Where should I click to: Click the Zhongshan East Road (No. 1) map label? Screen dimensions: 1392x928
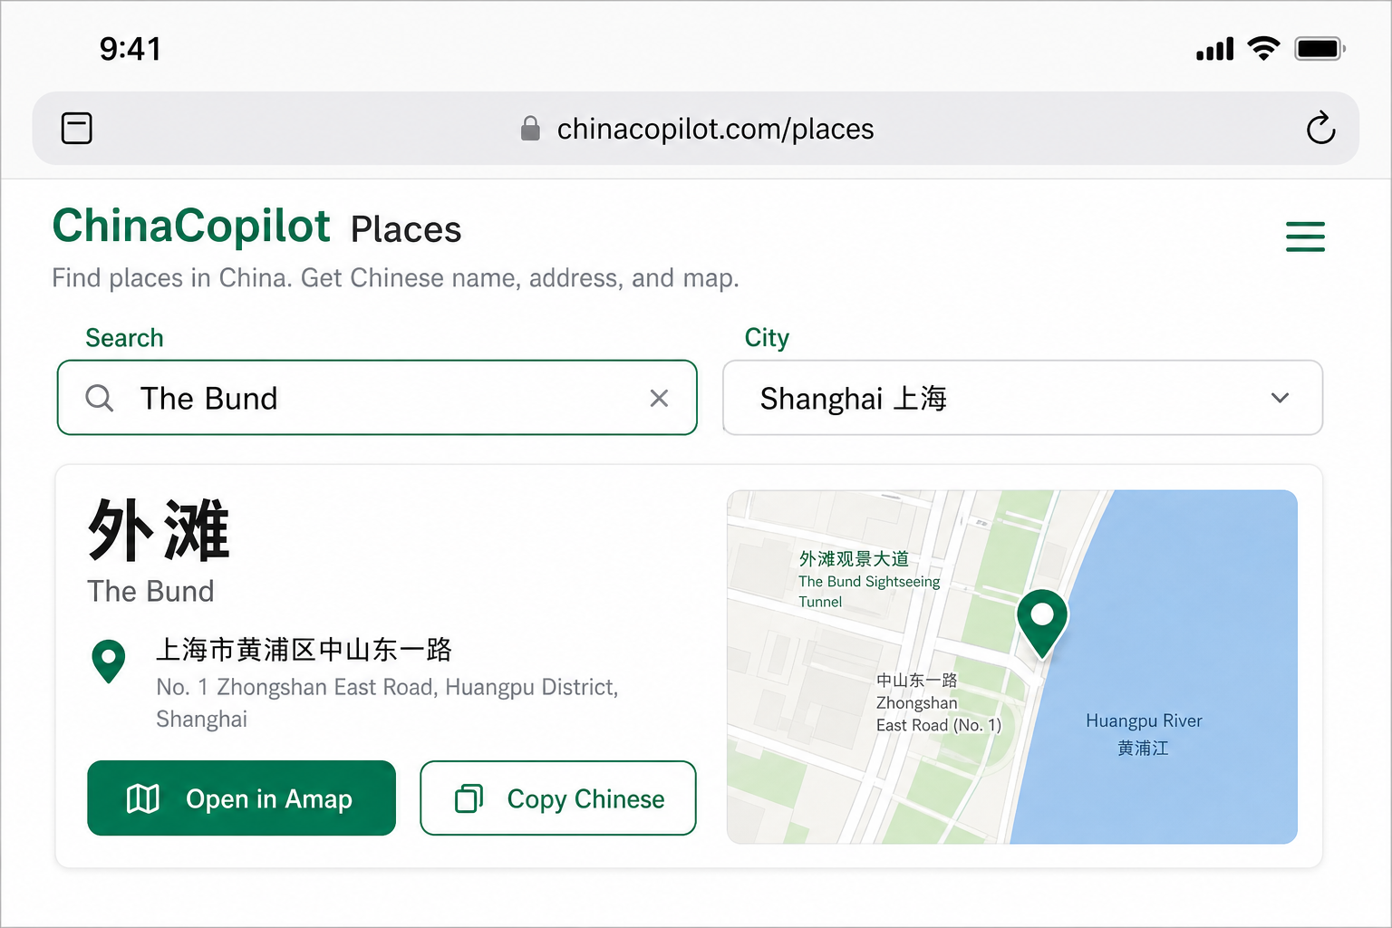click(x=939, y=714)
